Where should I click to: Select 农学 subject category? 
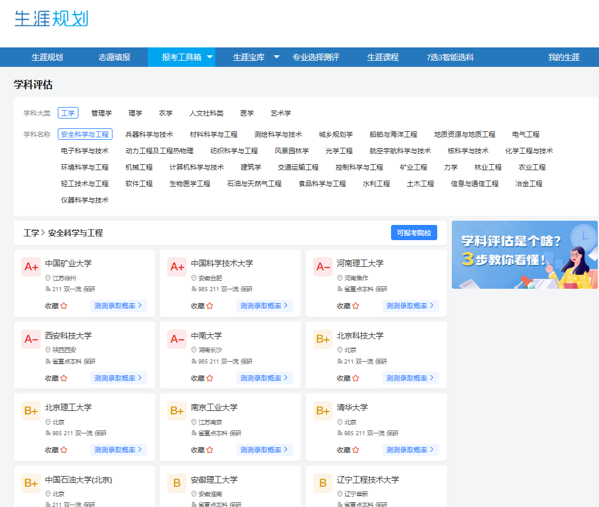coord(166,113)
